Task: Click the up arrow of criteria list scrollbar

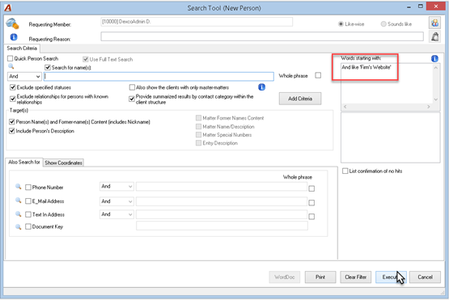Action: tap(435, 68)
